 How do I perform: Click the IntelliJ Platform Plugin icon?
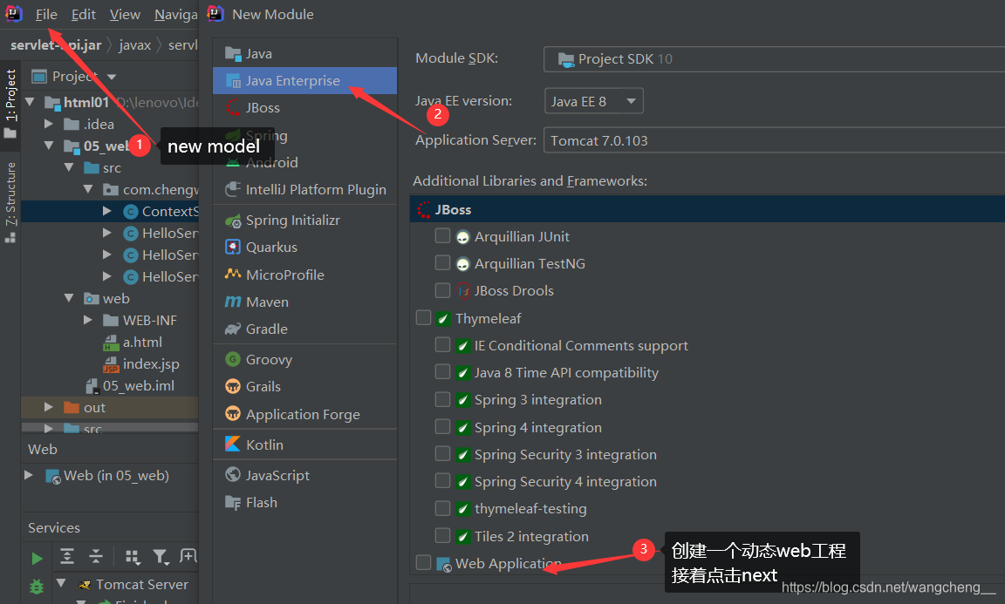[x=233, y=190]
